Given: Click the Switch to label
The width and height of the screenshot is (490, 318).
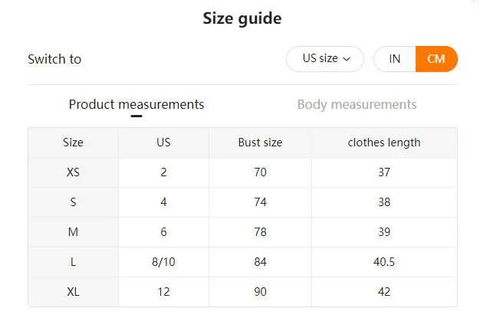Looking at the screenshot, I should click(54, 59).
